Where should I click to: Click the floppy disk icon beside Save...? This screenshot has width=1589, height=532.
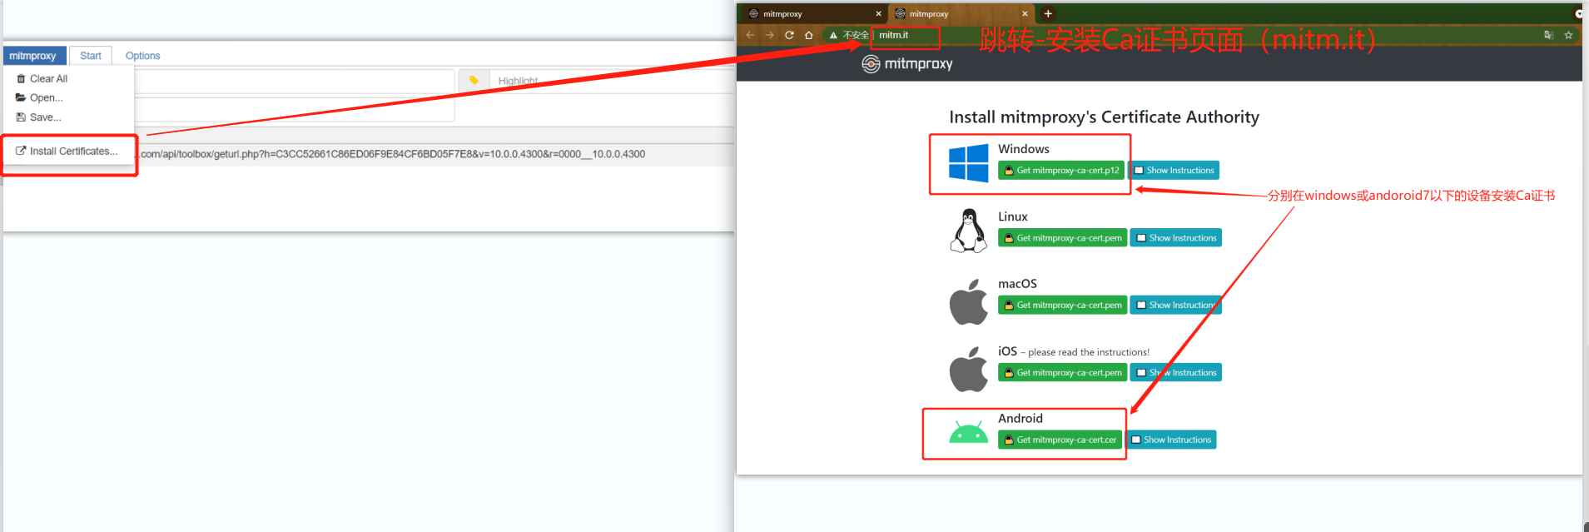[21, 117]
